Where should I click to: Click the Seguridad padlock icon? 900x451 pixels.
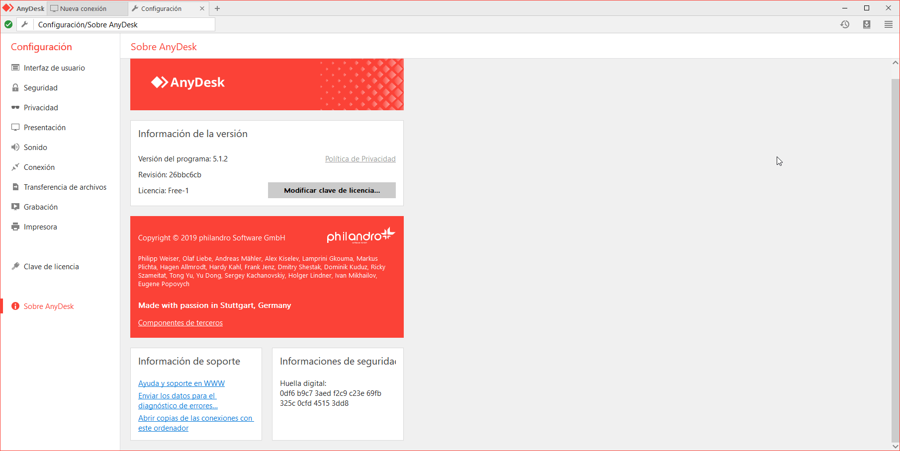tap(15, 87)
